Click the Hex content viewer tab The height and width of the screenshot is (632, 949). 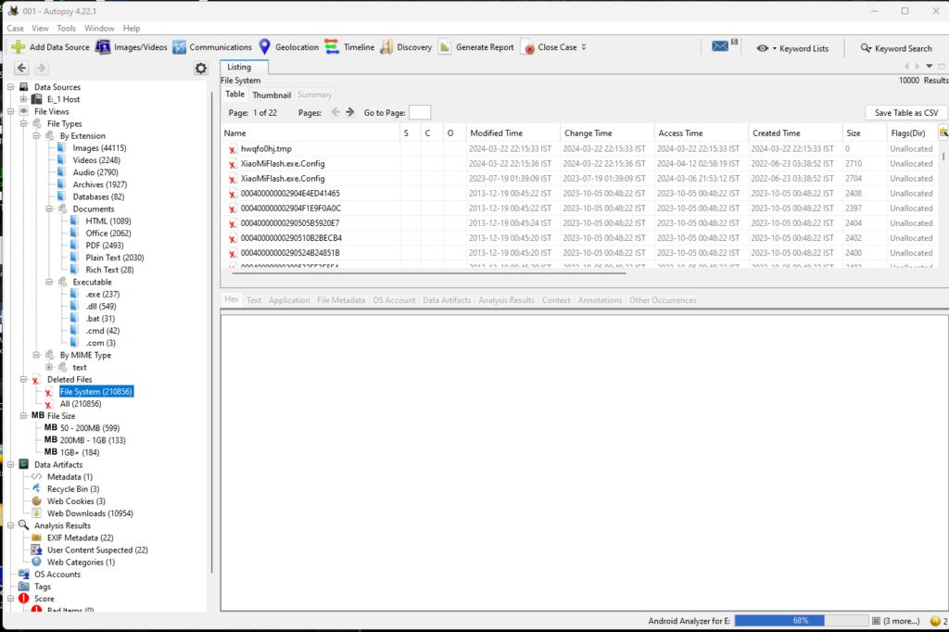coord(231,299)
